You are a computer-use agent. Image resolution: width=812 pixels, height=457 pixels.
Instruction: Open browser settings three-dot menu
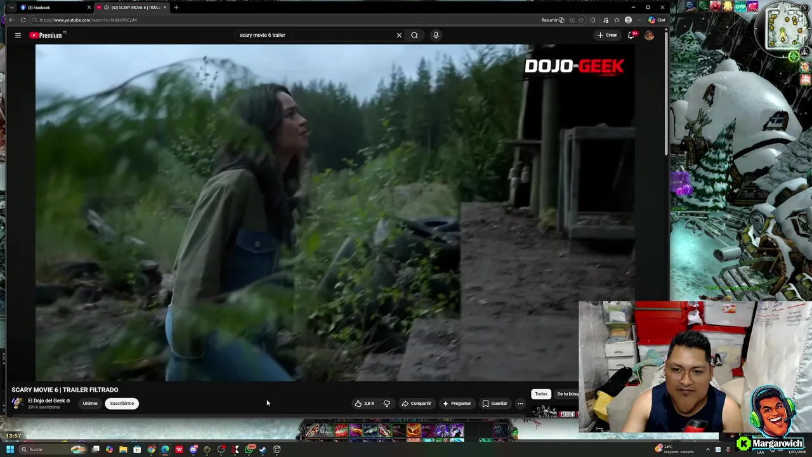[639, 20]
